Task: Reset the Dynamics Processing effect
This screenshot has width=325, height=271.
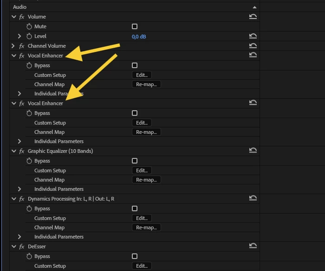Action: click(253, 198)
